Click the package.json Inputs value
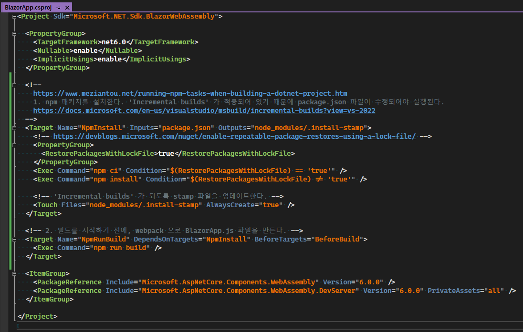 tap(186, 128)
